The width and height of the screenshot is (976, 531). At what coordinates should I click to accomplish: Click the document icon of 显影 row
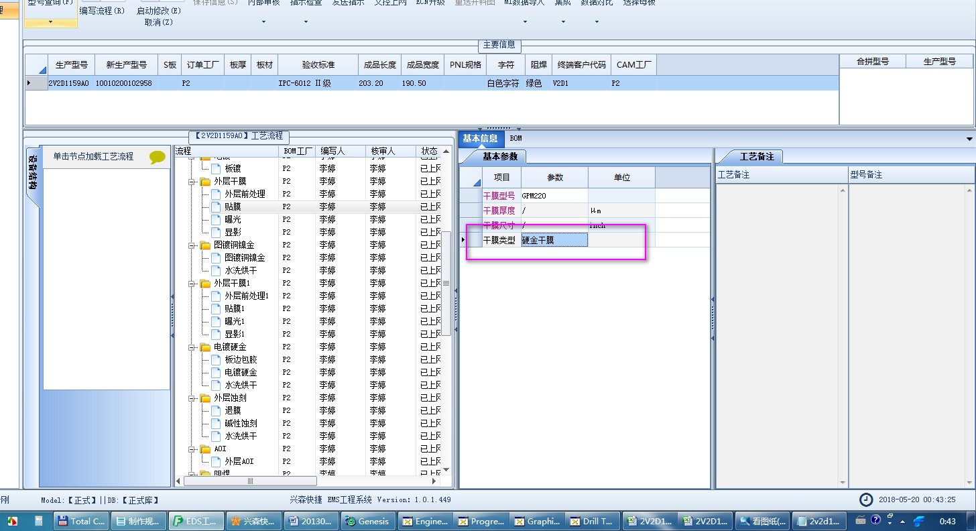(216, 232)
